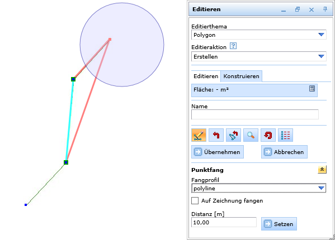Click the Distanz [m] input field
The width and height of the screenshot is (335, 240).
click(224, 222)
